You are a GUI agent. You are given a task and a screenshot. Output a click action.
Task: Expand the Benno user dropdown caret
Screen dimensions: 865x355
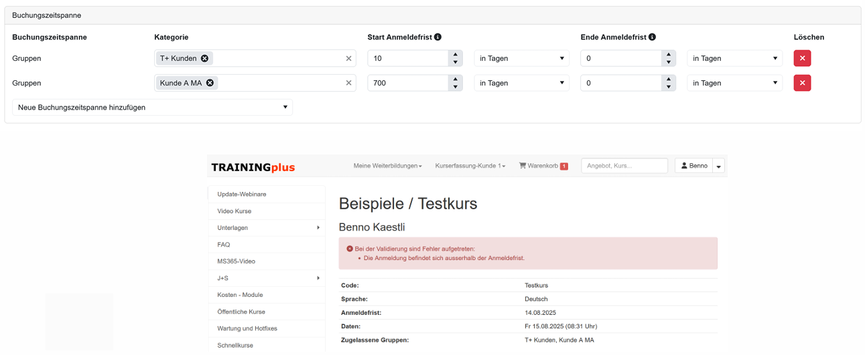tap(719, 166)
